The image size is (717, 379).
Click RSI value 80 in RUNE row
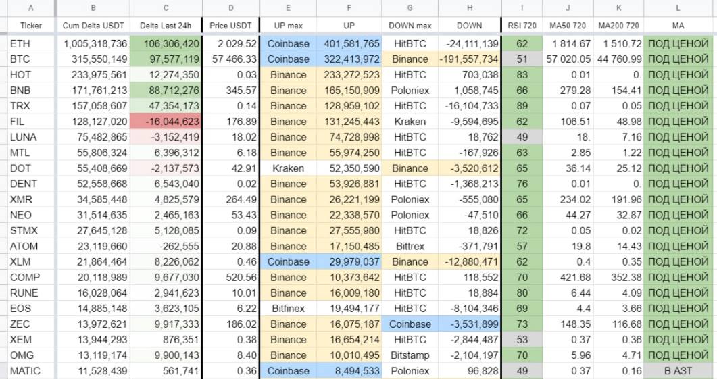(x=522, y=293)
